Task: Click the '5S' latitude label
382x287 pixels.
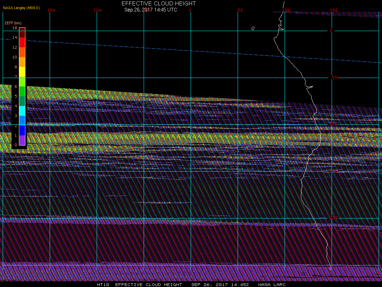Action: pyautogui.click(x=334, y=77)
